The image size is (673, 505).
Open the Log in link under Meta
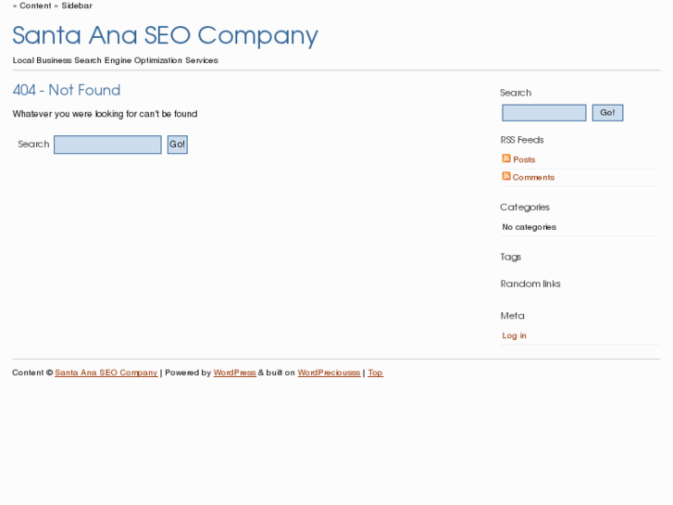click(514, 335)
